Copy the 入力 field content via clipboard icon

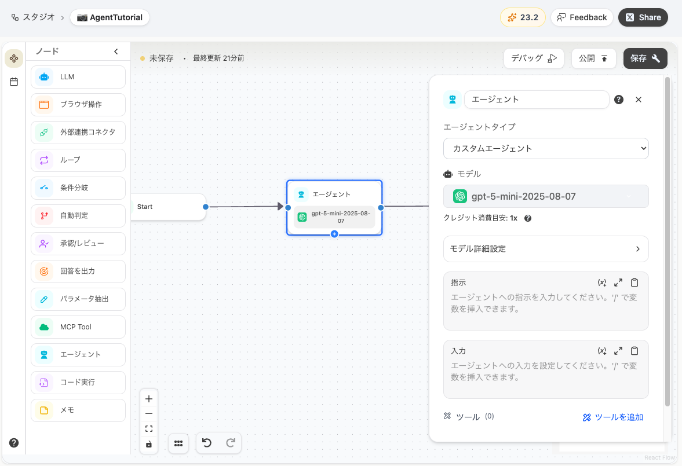634,350
